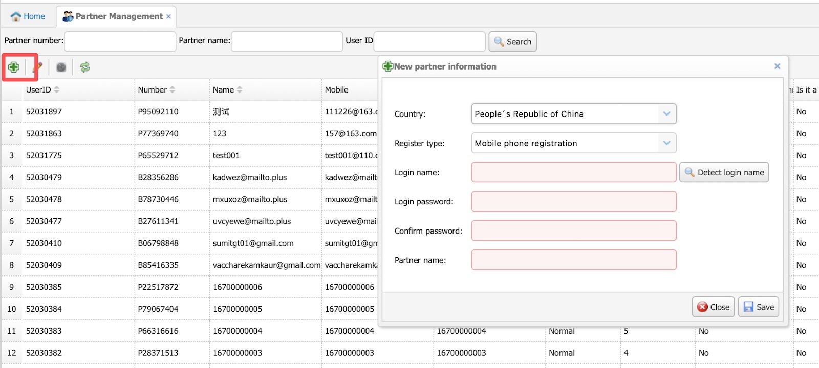Expand the Country dropdown
This screenshot has width=819, height=368.
(666, 114)
